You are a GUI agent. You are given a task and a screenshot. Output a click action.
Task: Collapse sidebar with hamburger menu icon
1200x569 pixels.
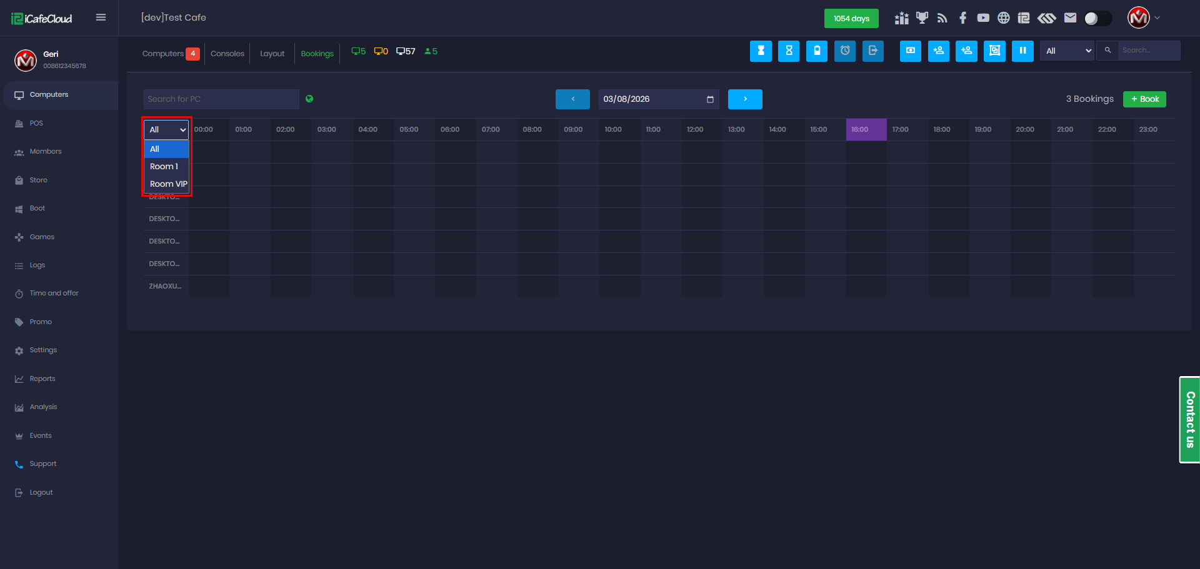click(101, 17)
